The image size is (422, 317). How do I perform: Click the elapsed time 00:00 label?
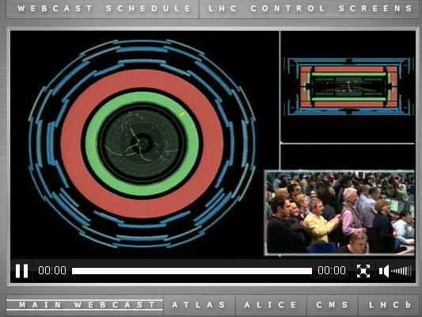(x=52, y=270)
